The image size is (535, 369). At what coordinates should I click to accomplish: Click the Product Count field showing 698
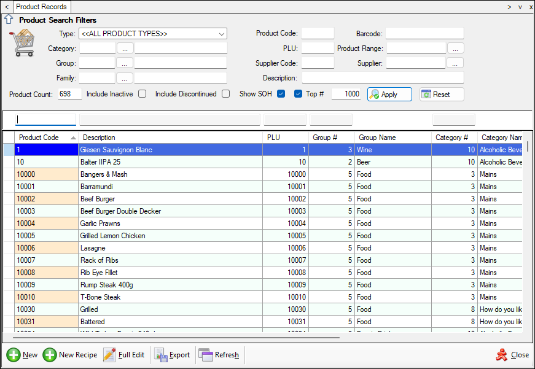tap(70, 94)
